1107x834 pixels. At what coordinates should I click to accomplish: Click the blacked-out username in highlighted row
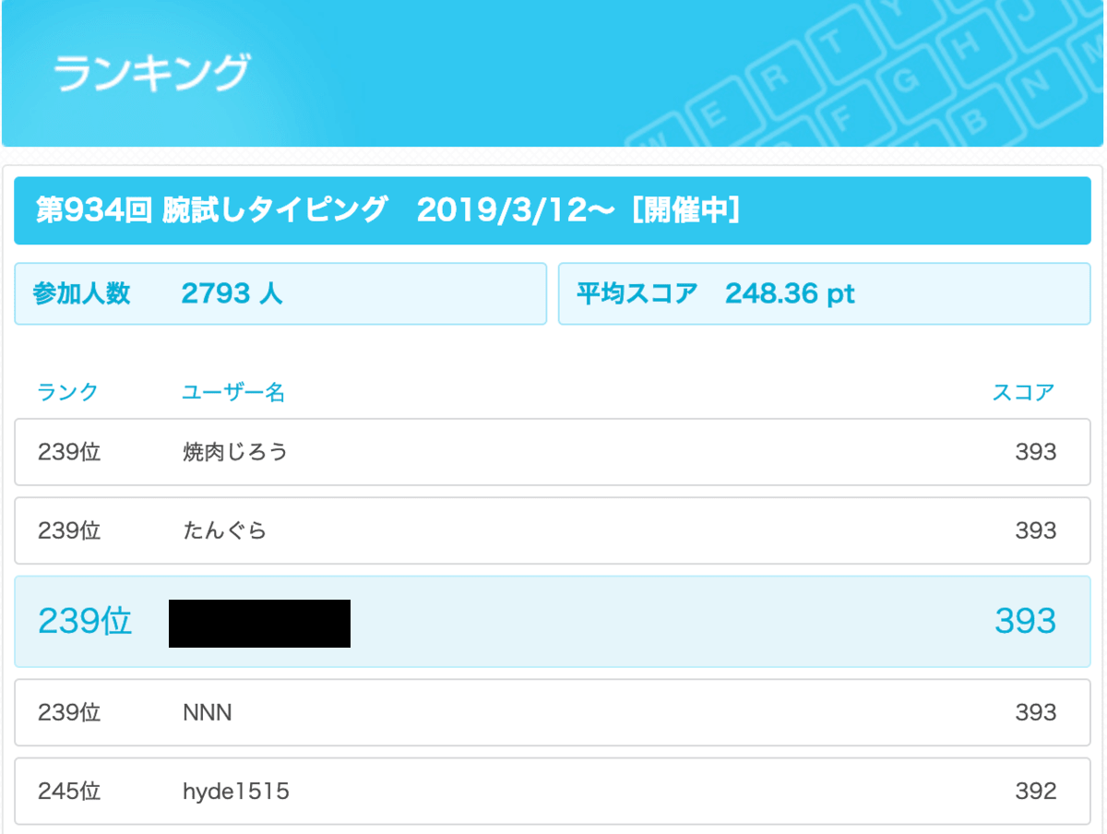[259, 623]
